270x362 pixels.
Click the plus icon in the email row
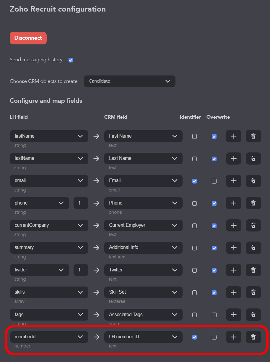(234, 181)
